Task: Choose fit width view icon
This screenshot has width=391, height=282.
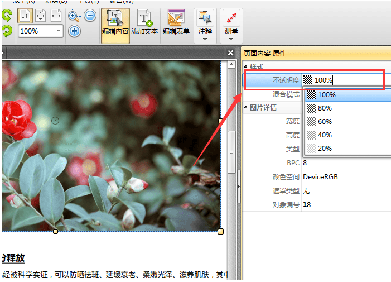Action: [x=56, y=16]
